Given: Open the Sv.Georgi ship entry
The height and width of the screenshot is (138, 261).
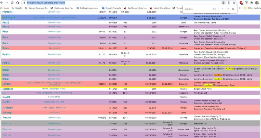Looking at the screenshot, I should (7, 113).
